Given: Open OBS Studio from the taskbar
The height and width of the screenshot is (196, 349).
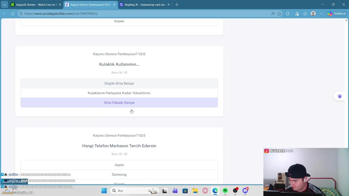Looking at the screenshot, I should [x=235, y=191].
